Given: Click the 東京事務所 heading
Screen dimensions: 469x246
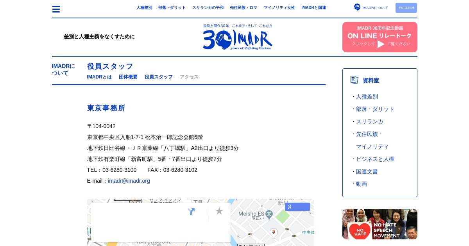Looking at the screenshot, I should tap(106, 108).
